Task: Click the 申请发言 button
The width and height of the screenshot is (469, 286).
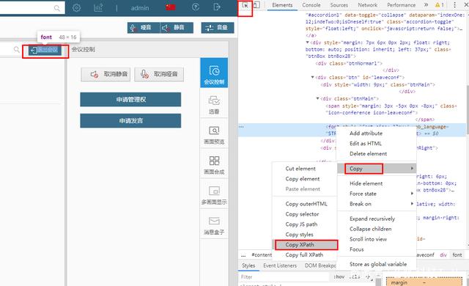Action: point(130,120)
